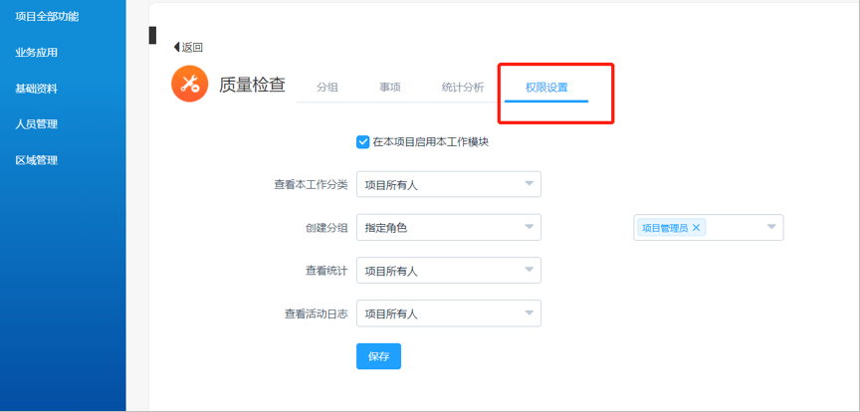Open 业务应用 in sidebar

(x=36, y=53)
